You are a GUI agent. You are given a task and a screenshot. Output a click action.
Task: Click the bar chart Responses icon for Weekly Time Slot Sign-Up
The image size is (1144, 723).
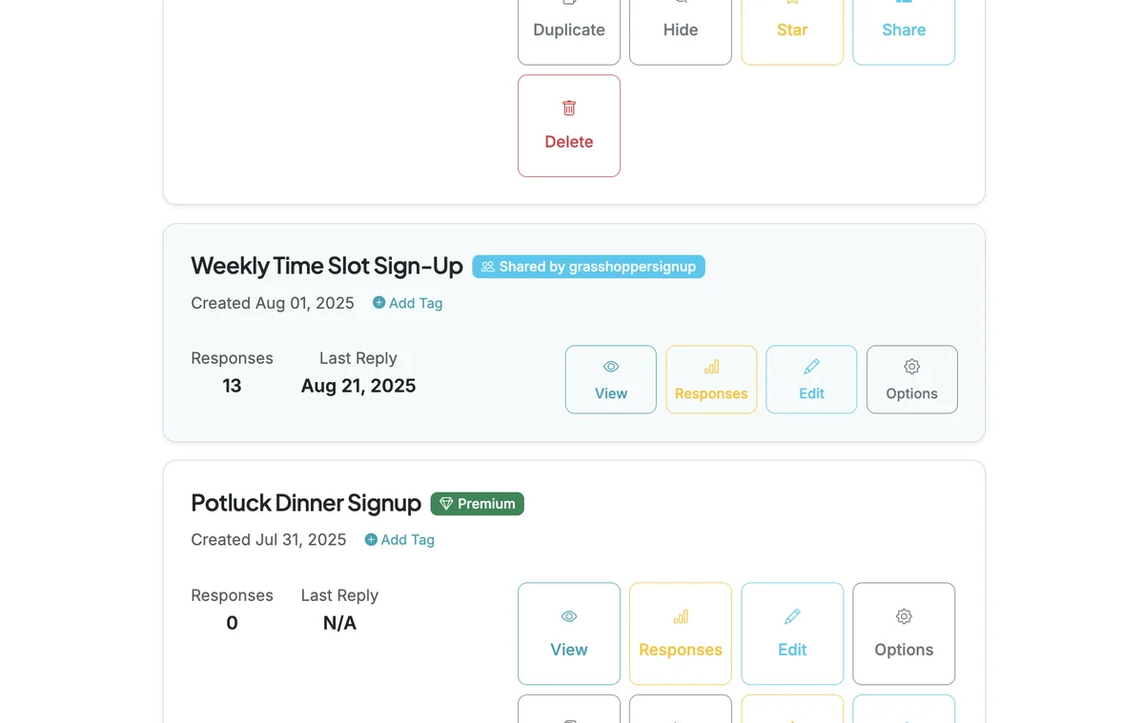pyautogui.click(x=711, y=366)
